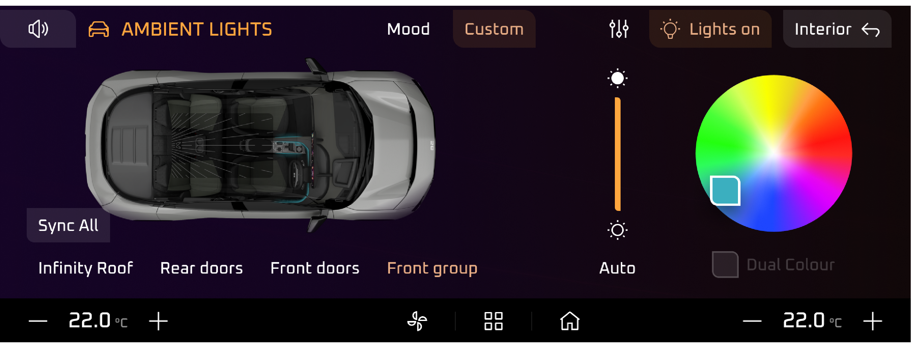Open the equalizer sliders settings icon

tap(619, 29)
